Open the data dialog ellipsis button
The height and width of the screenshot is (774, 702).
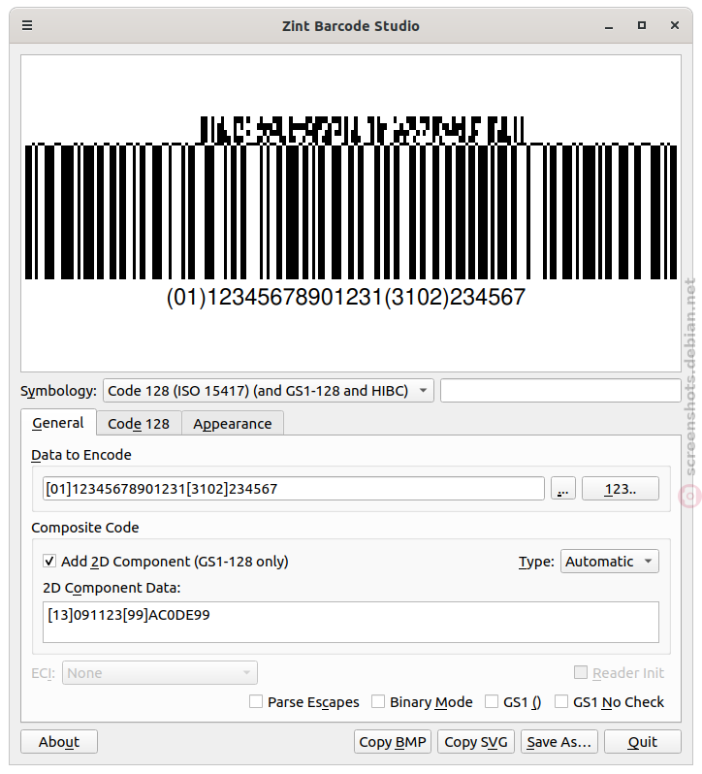[x=563, y=488]
